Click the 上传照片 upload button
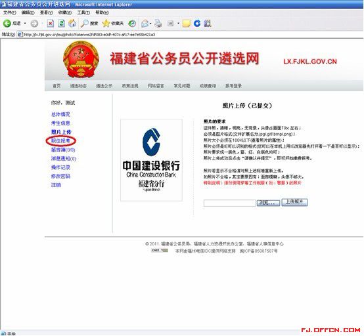The width and height of the screenshot is (364, 336). (294, 202)
